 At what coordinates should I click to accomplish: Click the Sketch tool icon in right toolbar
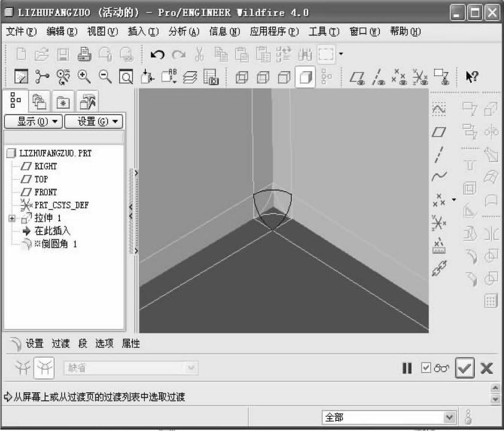pos(439,109)
